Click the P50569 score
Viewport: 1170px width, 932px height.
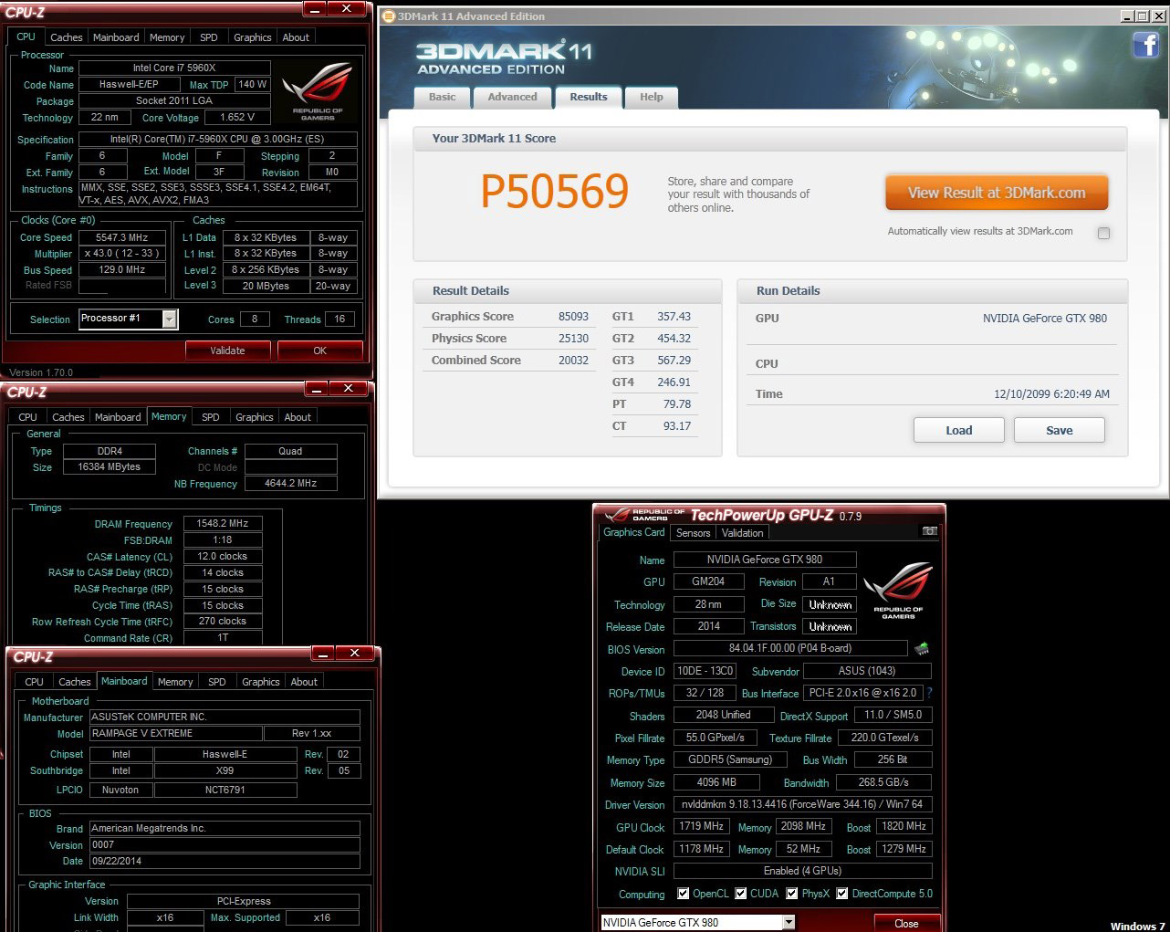pyautogui.click(x=555, y=192)
